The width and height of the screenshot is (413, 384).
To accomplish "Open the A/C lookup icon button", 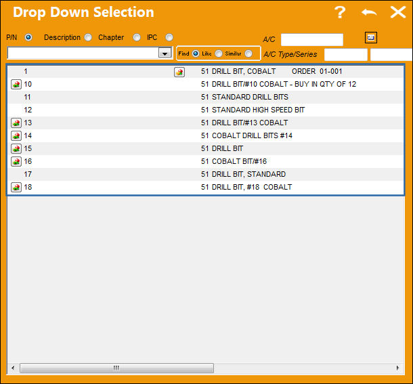I will click(371, 37).
